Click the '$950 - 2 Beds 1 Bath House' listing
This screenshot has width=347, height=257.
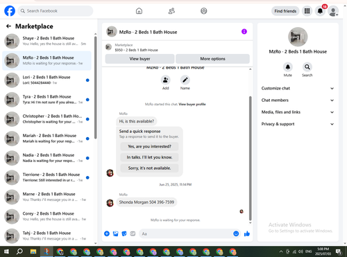coord(136,50)
